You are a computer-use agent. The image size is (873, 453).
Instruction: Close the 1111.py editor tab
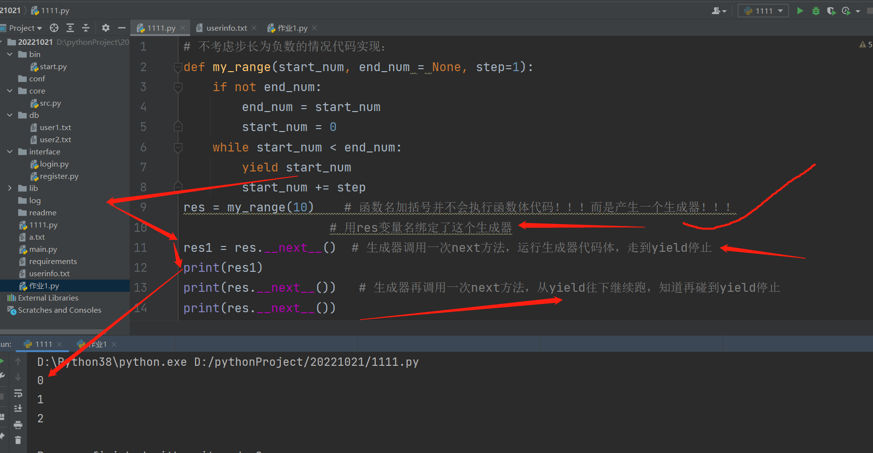[x=183, y=28]
